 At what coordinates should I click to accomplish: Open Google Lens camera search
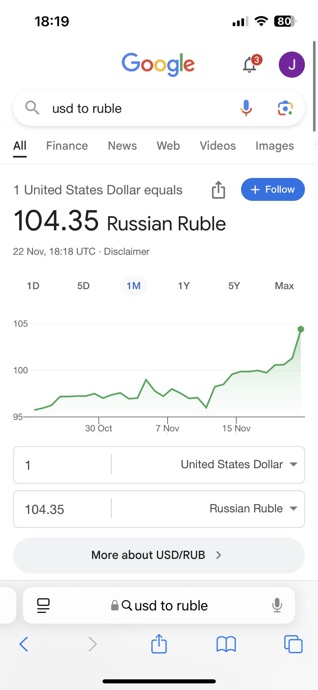(285, 108)
